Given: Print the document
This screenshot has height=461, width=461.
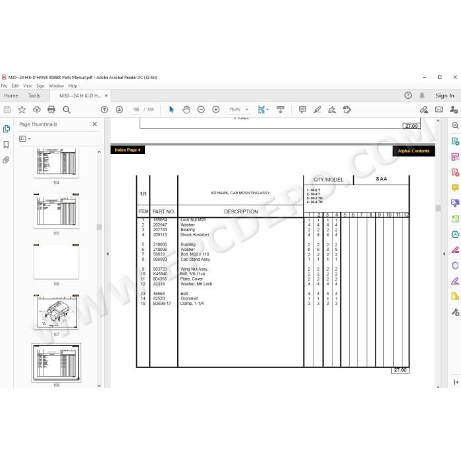Looking at the screenshot, I should (x=51, y=110).
